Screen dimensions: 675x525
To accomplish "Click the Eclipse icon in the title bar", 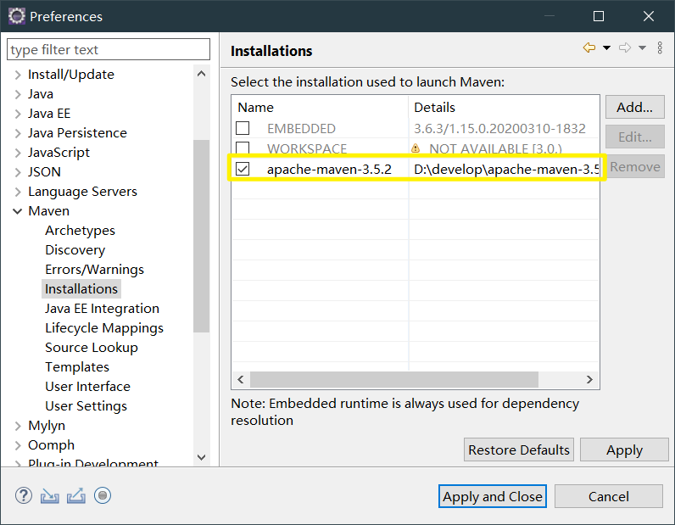I will (15, 16).
